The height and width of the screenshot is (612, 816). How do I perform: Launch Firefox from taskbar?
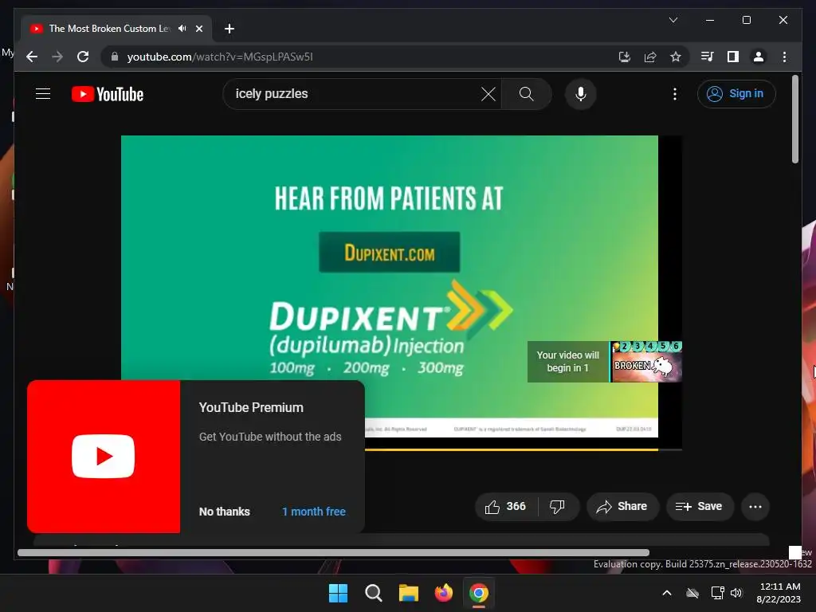coord(443,593)
